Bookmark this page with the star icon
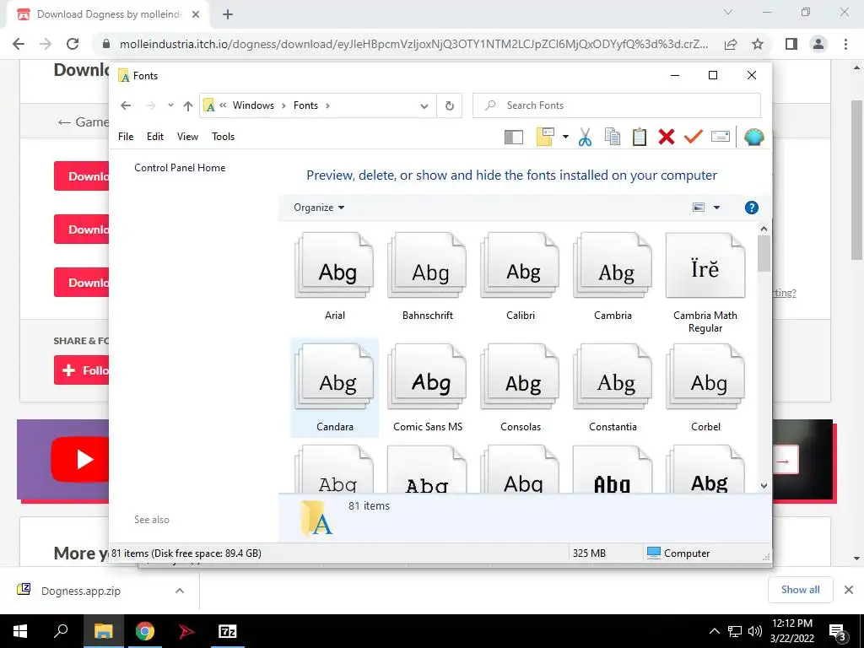The width and height of the screenshot is (864, 648). coord(758,44)
